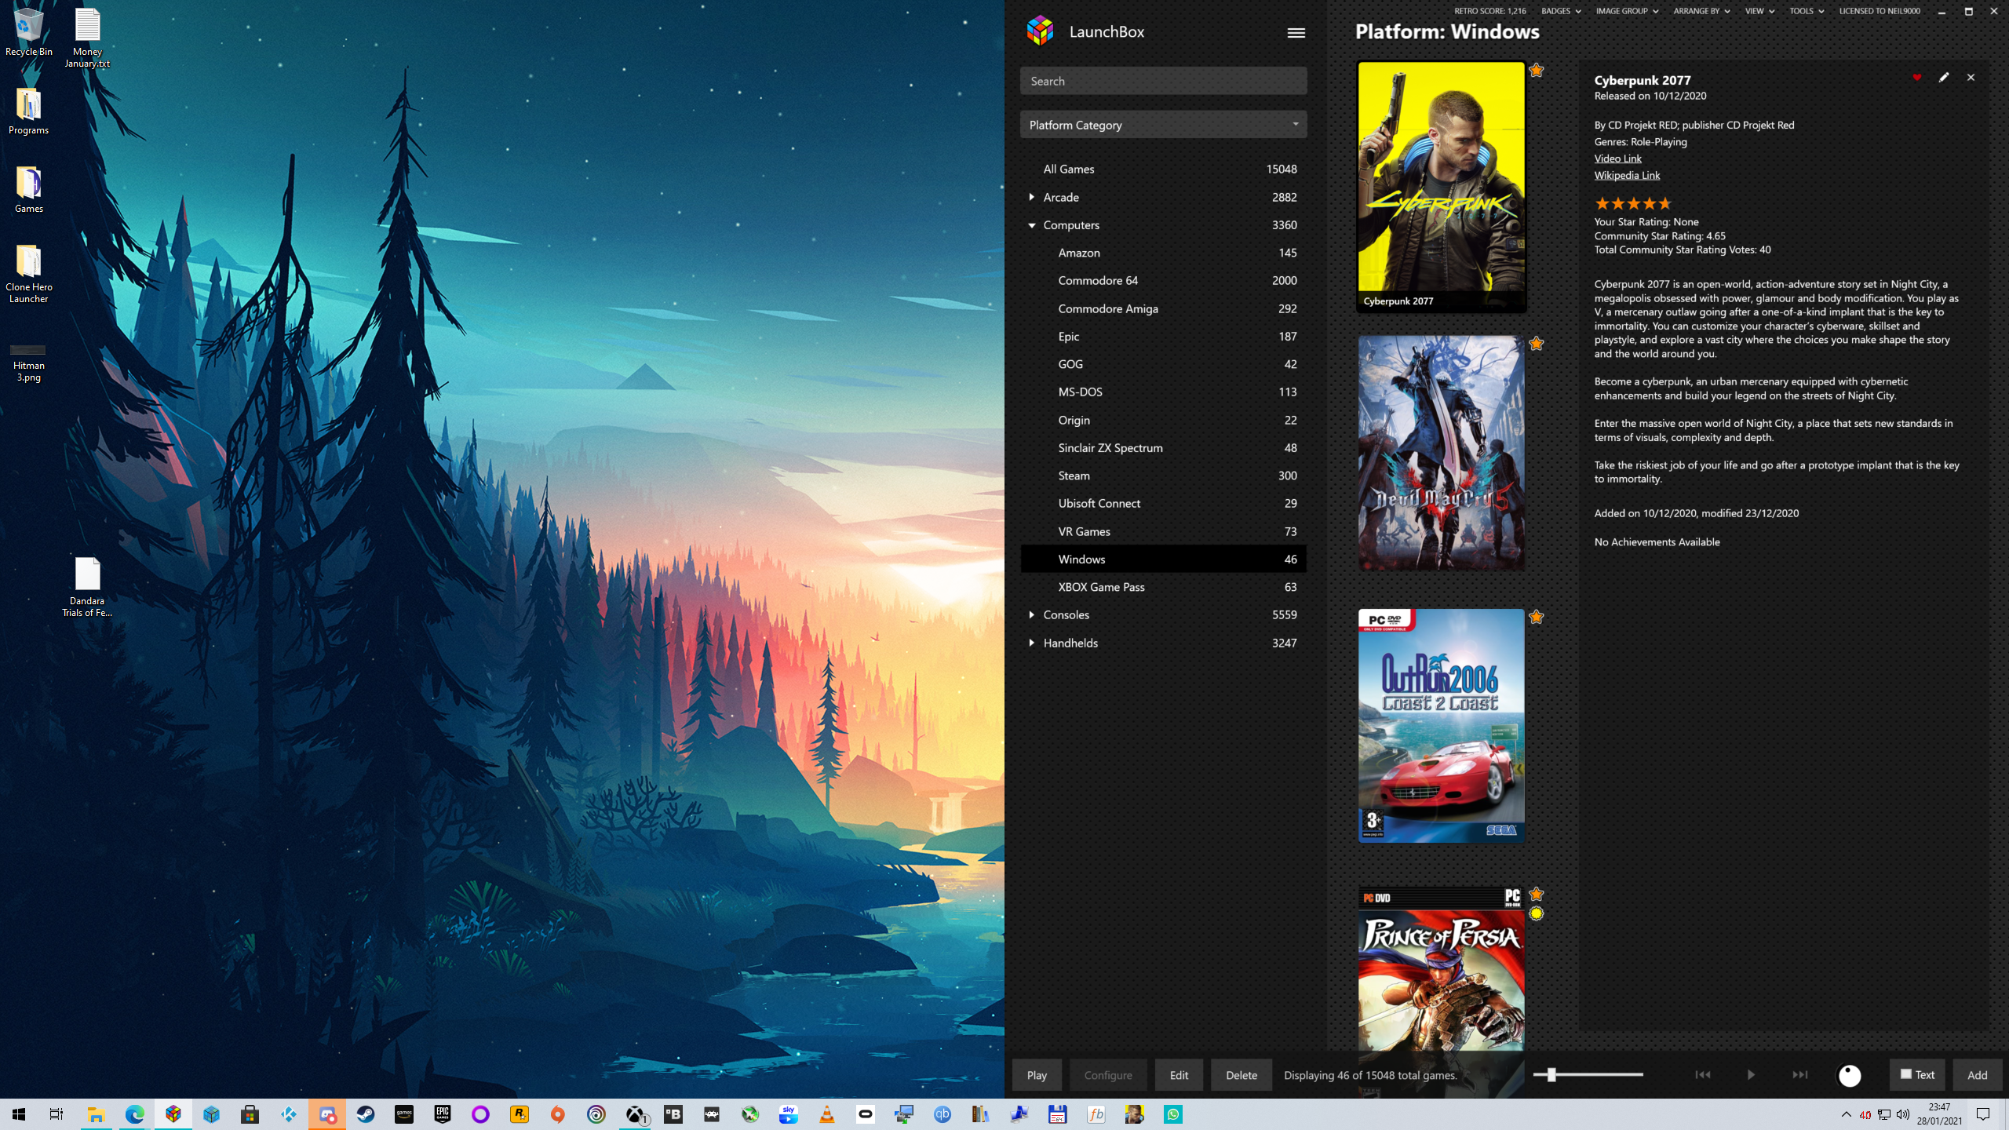
Task: Click the Play button
Action: (1037, 1075)
